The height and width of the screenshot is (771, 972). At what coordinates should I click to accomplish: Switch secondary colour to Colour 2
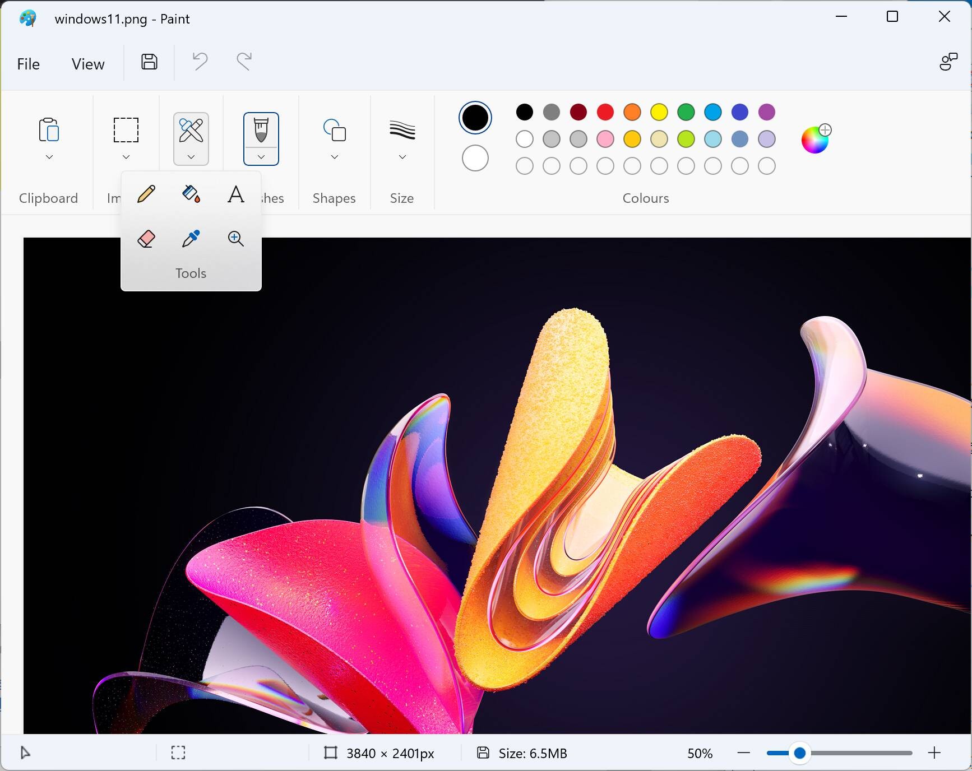[475, 158]
